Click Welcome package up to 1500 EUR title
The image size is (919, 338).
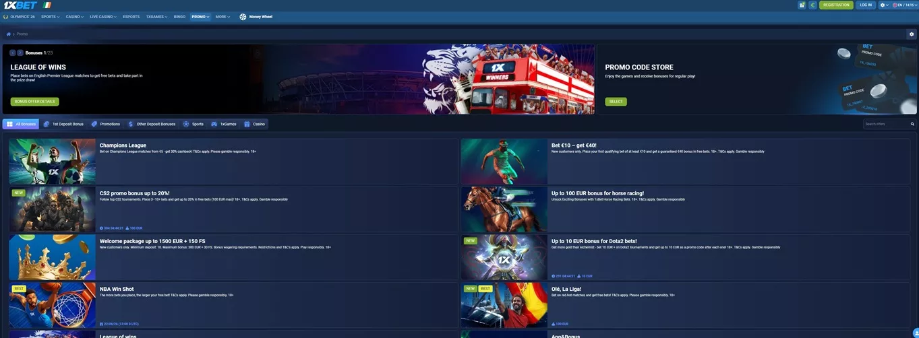point(152,241)
